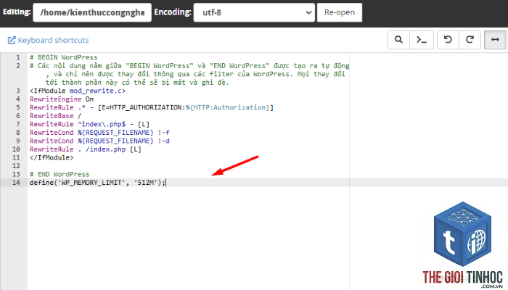This screenshot has width=508, height=290.
Task: Expand the utf-8 Encoding dropdown
Action: (254, 12)
